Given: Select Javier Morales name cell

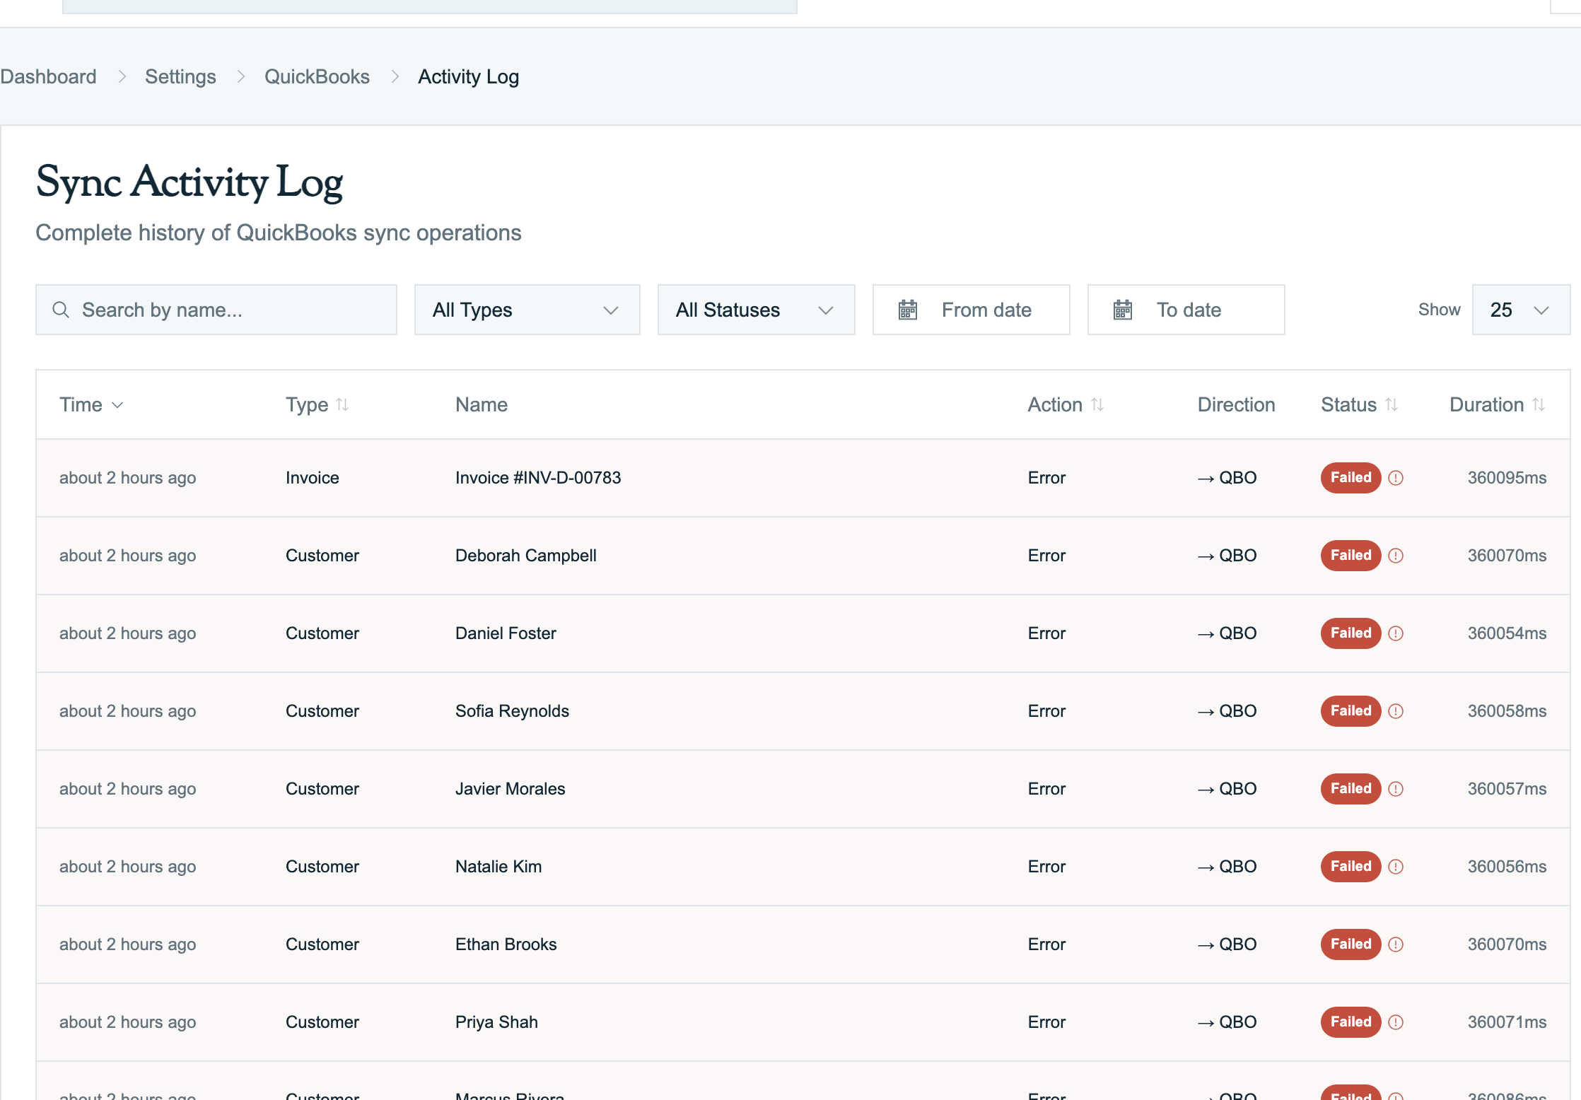Looking at the screenshot, I should pyautogui.click(x=510, y=789).
